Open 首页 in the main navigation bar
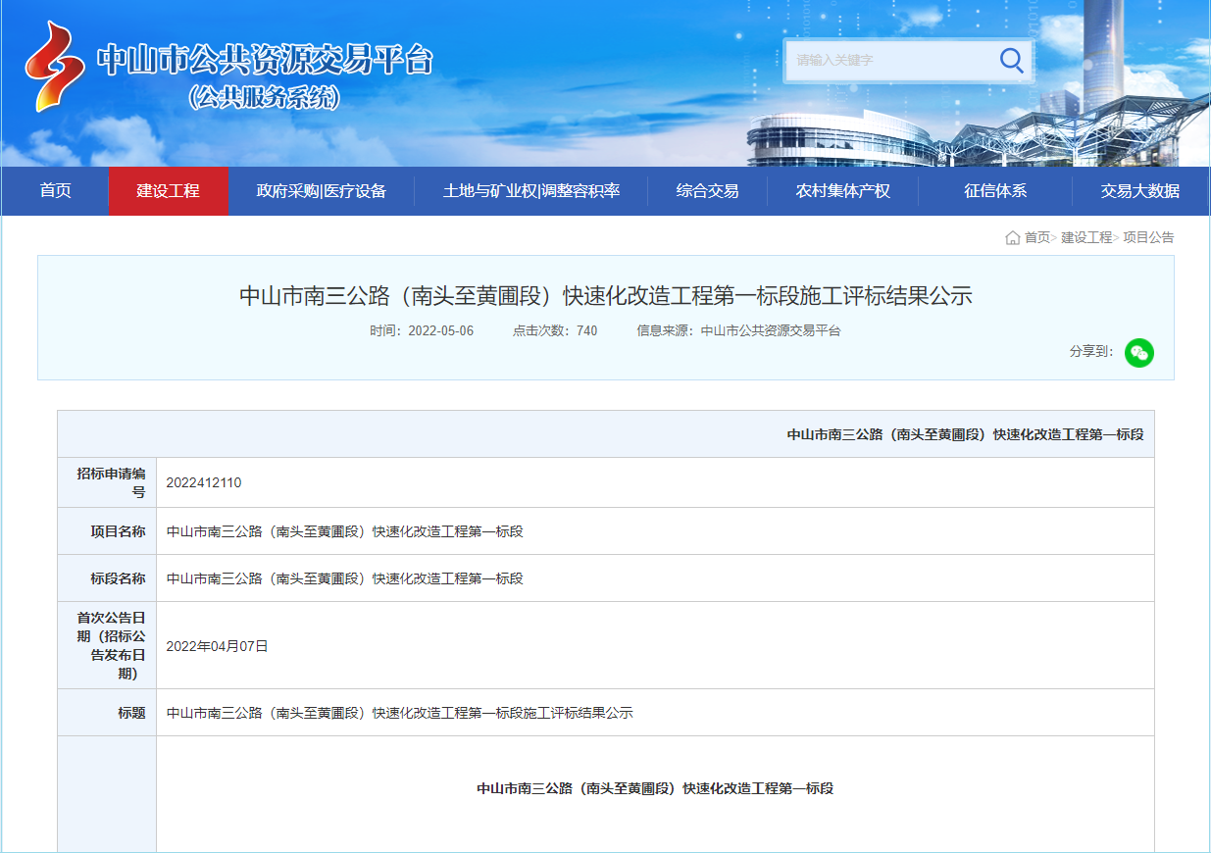1211x853 pixels. [55, 191]
